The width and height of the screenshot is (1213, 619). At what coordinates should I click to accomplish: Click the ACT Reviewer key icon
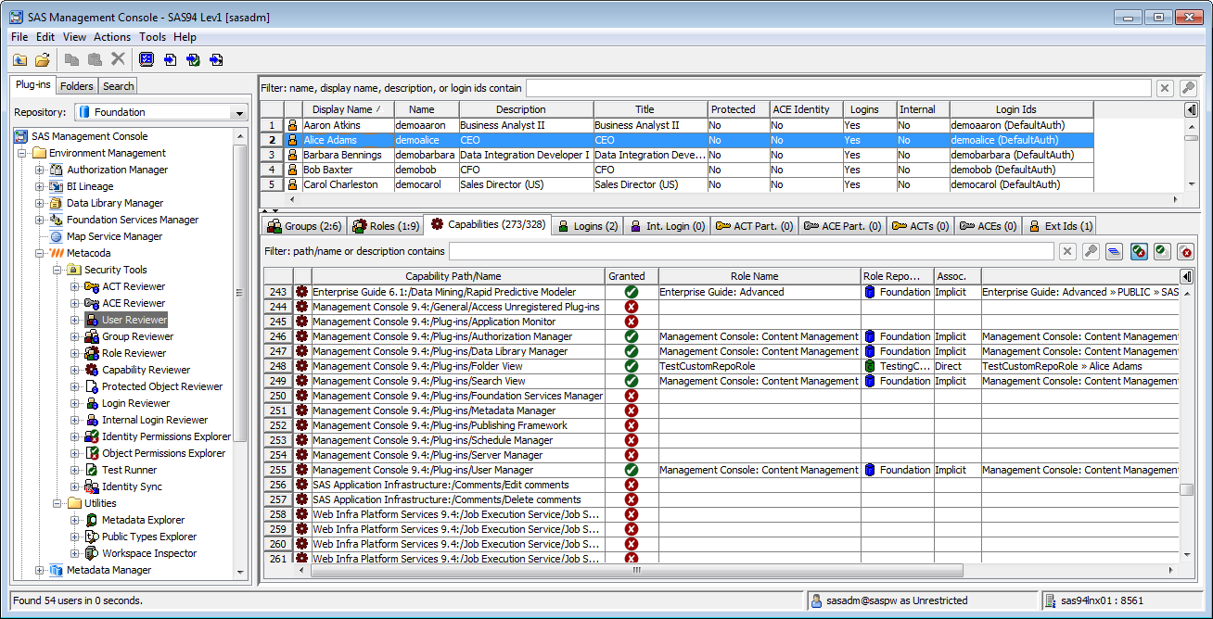[x=91, y=286]
